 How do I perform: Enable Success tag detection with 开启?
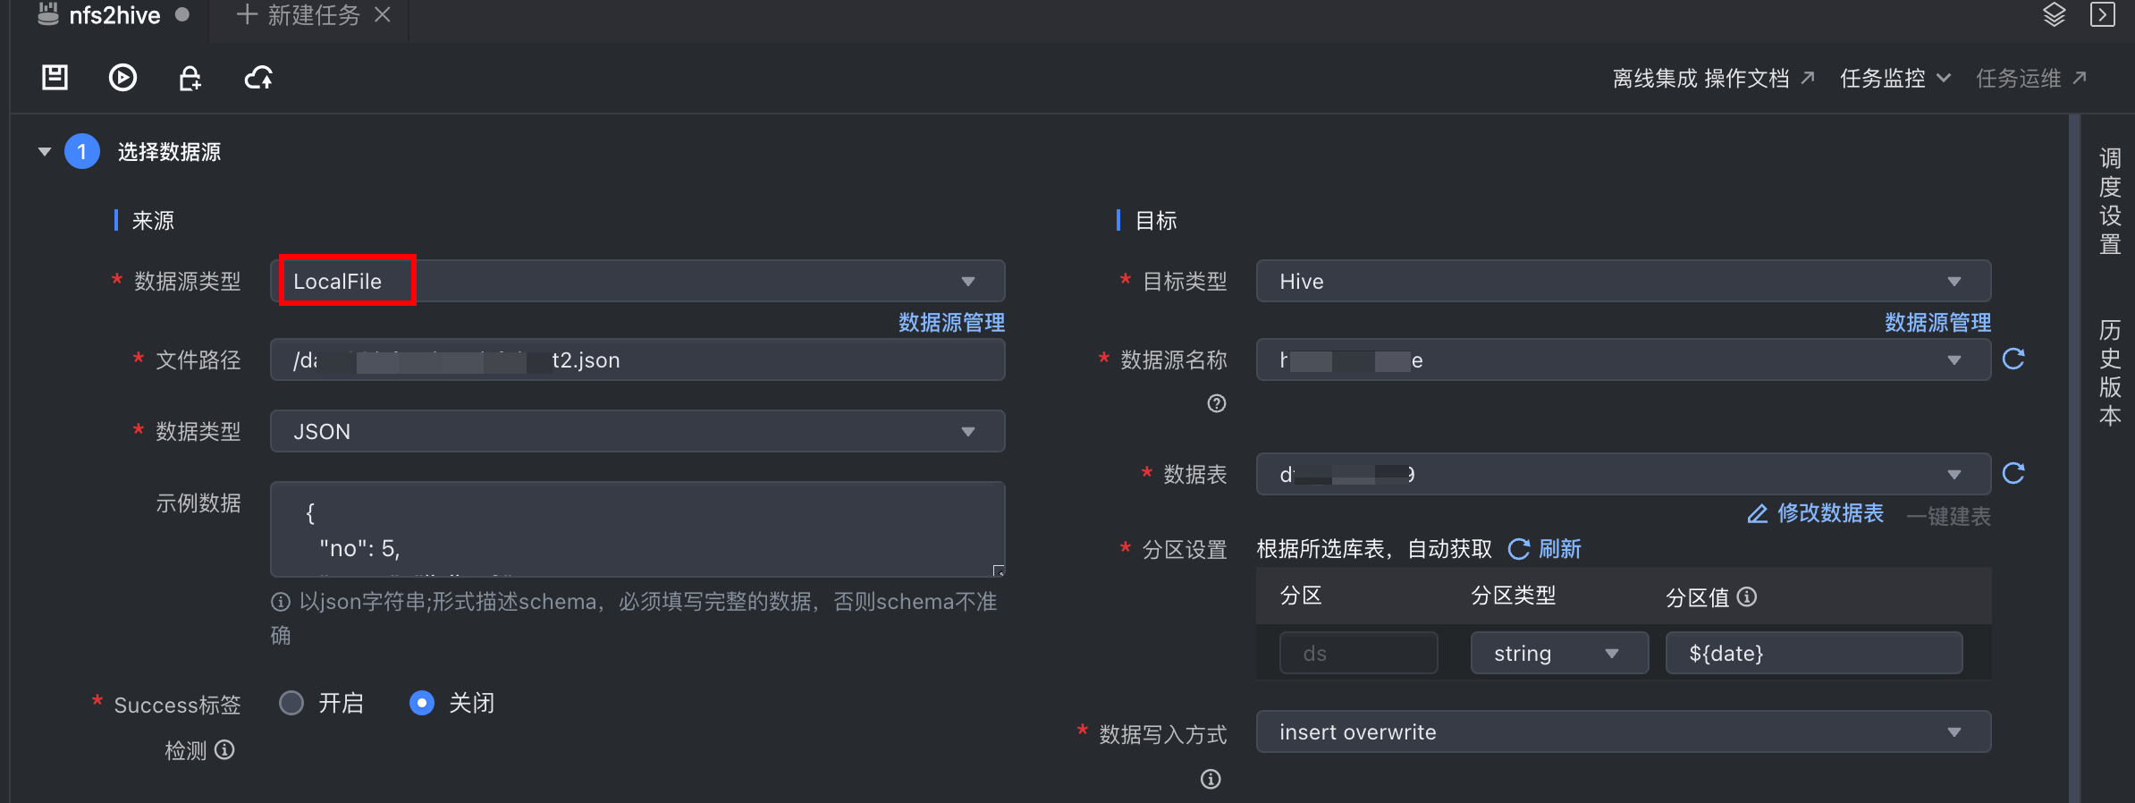(x=291, y=703)
